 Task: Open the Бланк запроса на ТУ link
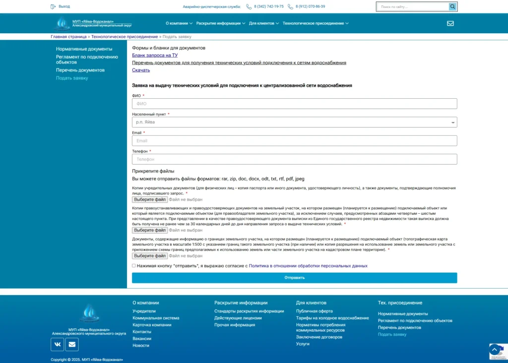155,56
